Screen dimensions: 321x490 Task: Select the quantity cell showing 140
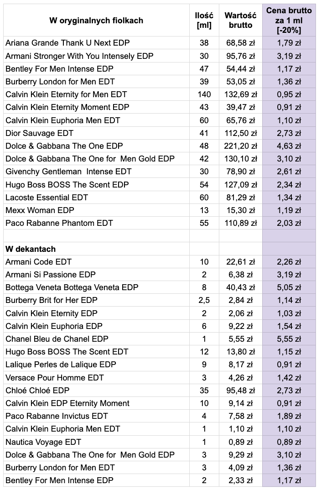[204, 94]
